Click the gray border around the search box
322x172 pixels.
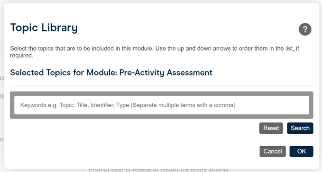[x=162, y=94]
